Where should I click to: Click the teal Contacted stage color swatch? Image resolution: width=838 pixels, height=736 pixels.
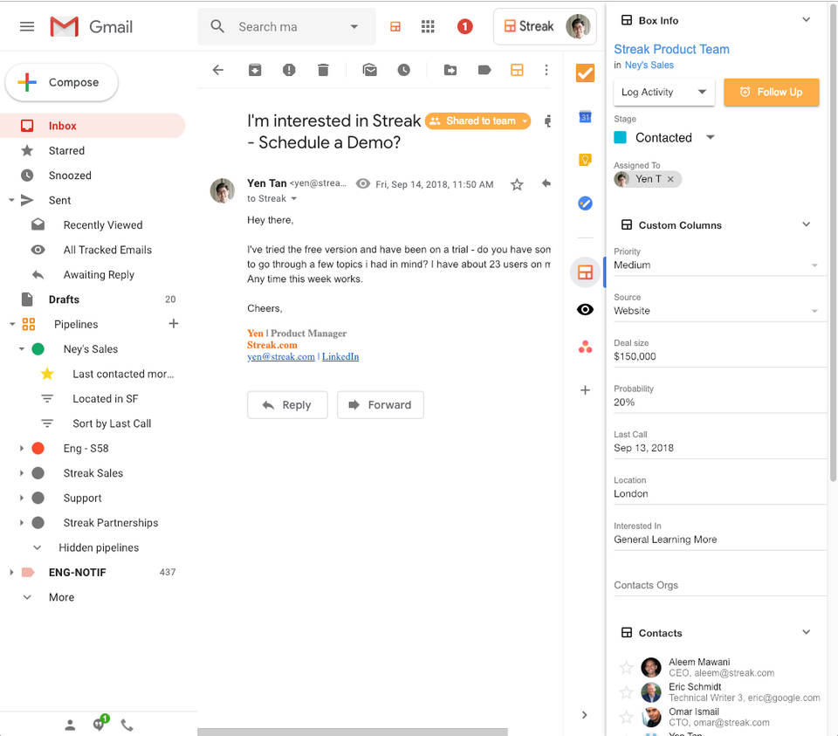pos(621,138)
